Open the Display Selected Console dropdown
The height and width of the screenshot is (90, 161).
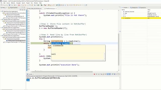point(116,74)
